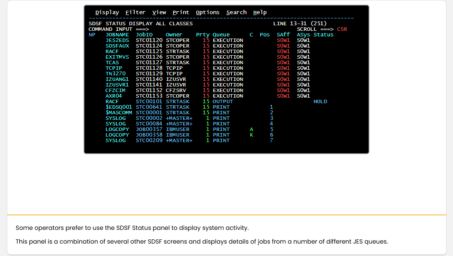Click the SDSF STATUS DISPLAY ALL CLASSES title
Screen dimensions: 453x256
(141, 24)
